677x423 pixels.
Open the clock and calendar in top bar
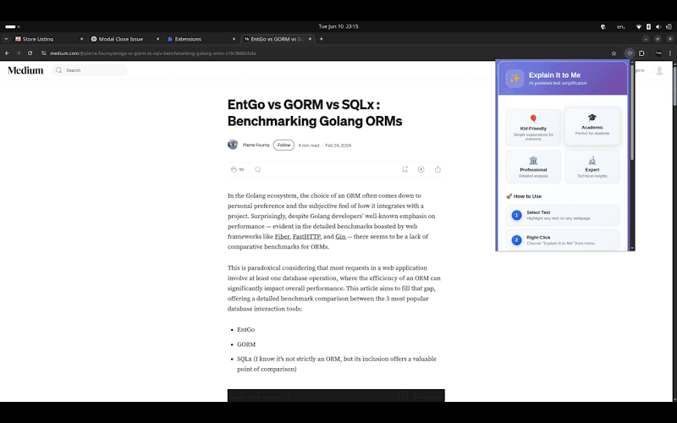pyautogui.click(x=338, y=26)
